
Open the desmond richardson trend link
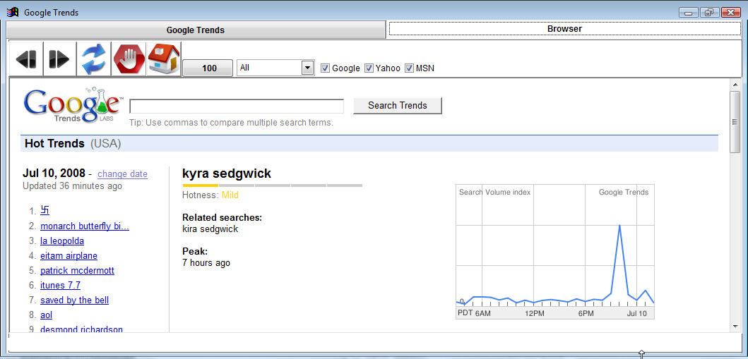coord(81,329)
